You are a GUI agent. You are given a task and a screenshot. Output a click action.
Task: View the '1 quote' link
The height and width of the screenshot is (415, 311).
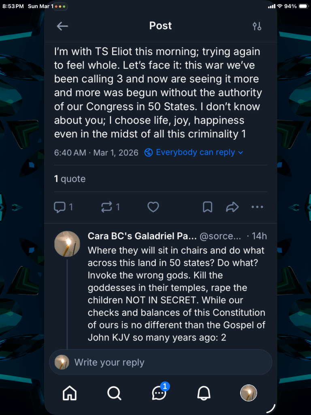click(70, 179)
